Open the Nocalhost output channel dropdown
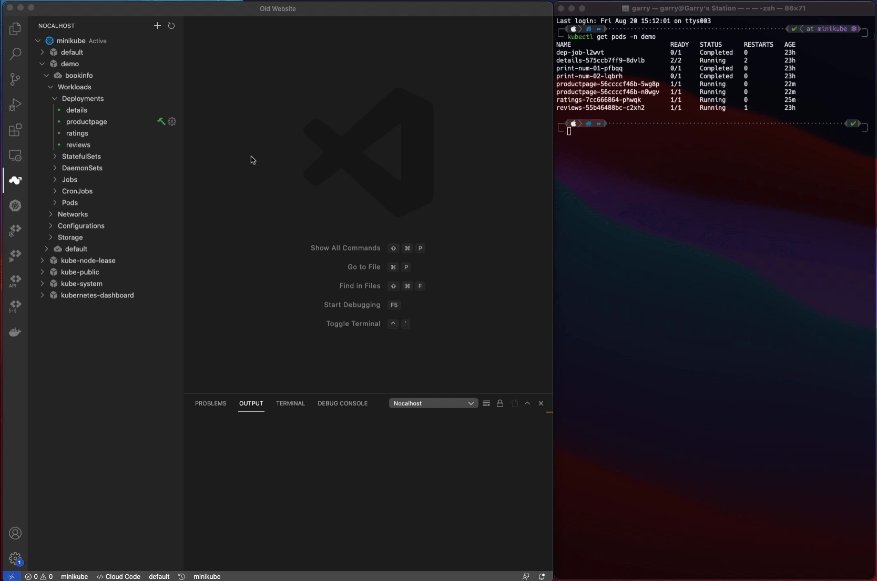This screenshot has height=581, width=877. tap(433, 403)
